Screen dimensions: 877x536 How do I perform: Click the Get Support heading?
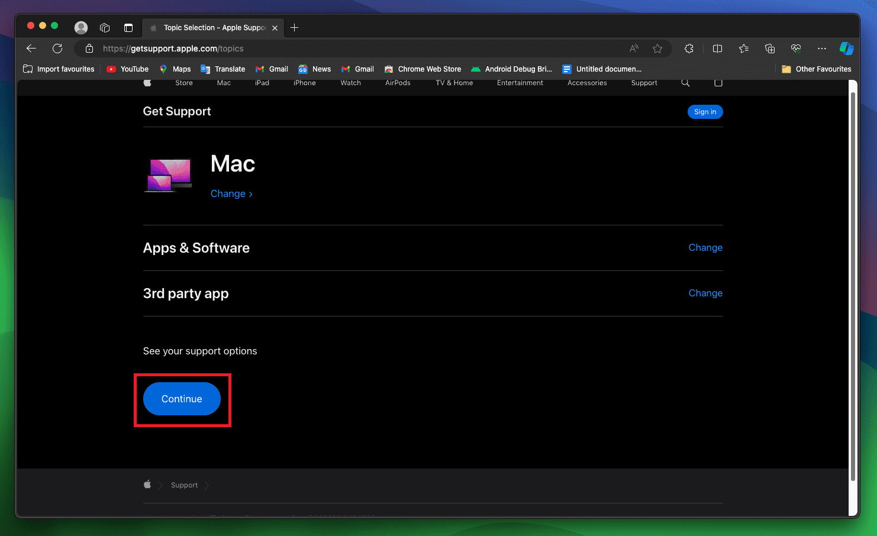pos(177,111)
